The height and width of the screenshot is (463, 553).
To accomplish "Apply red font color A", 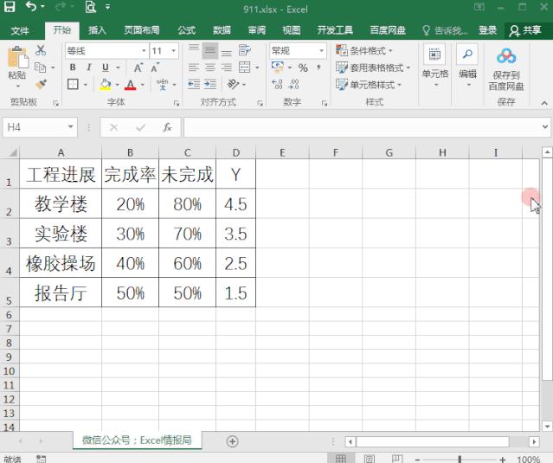I will click(130, 85).
